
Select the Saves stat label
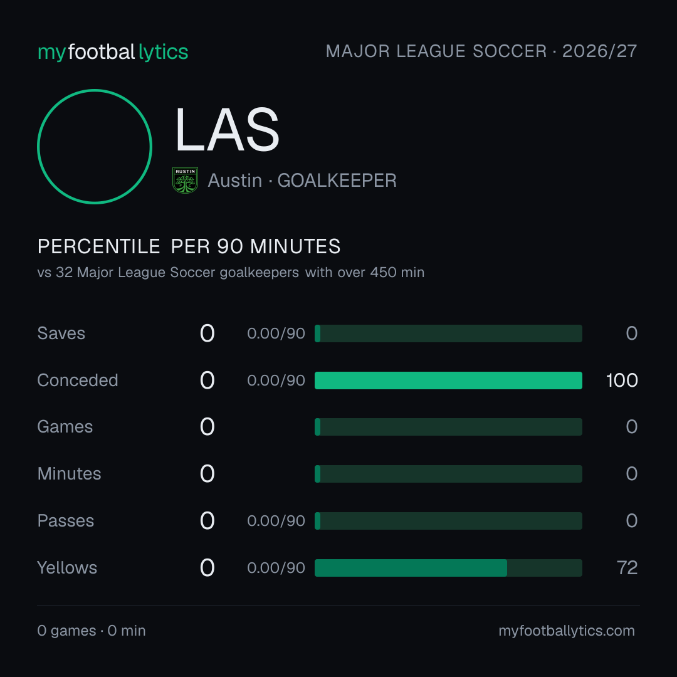click(61, 333)
